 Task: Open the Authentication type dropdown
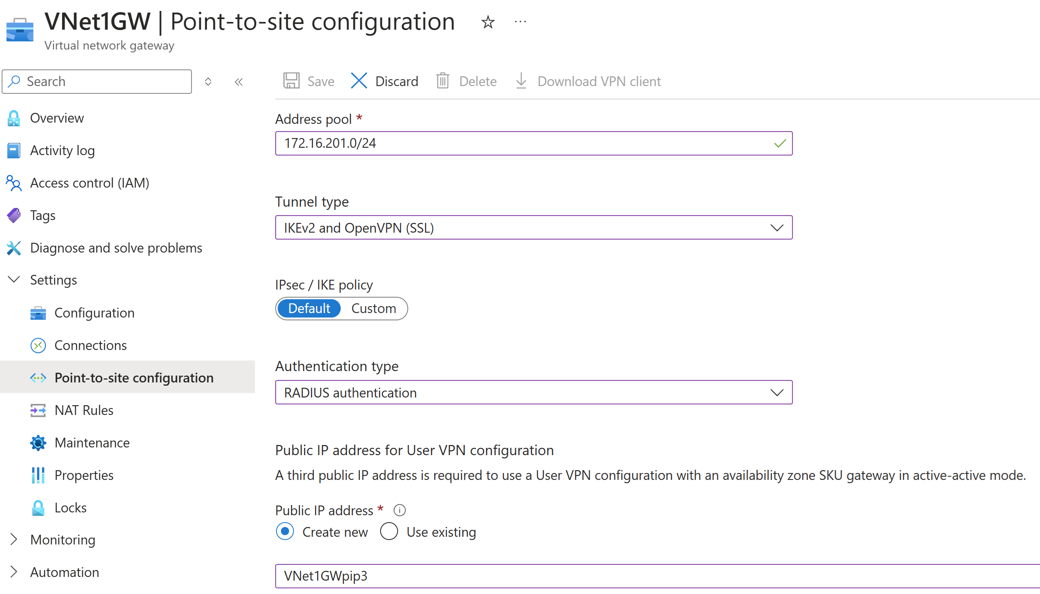pos(777,392)
